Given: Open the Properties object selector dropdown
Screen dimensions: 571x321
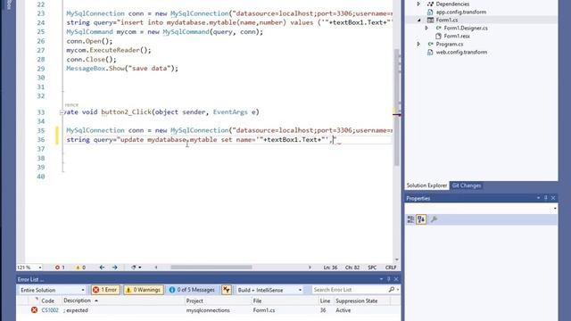Looking at the screenshot, I should 555,209.
